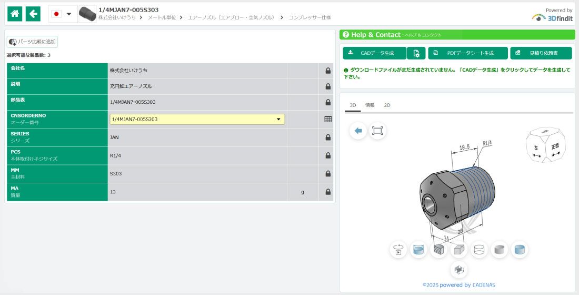Go back using the green arrow button
Image resolution: width=579 pixels, height=295 pixels.
(x=33, y=14)
